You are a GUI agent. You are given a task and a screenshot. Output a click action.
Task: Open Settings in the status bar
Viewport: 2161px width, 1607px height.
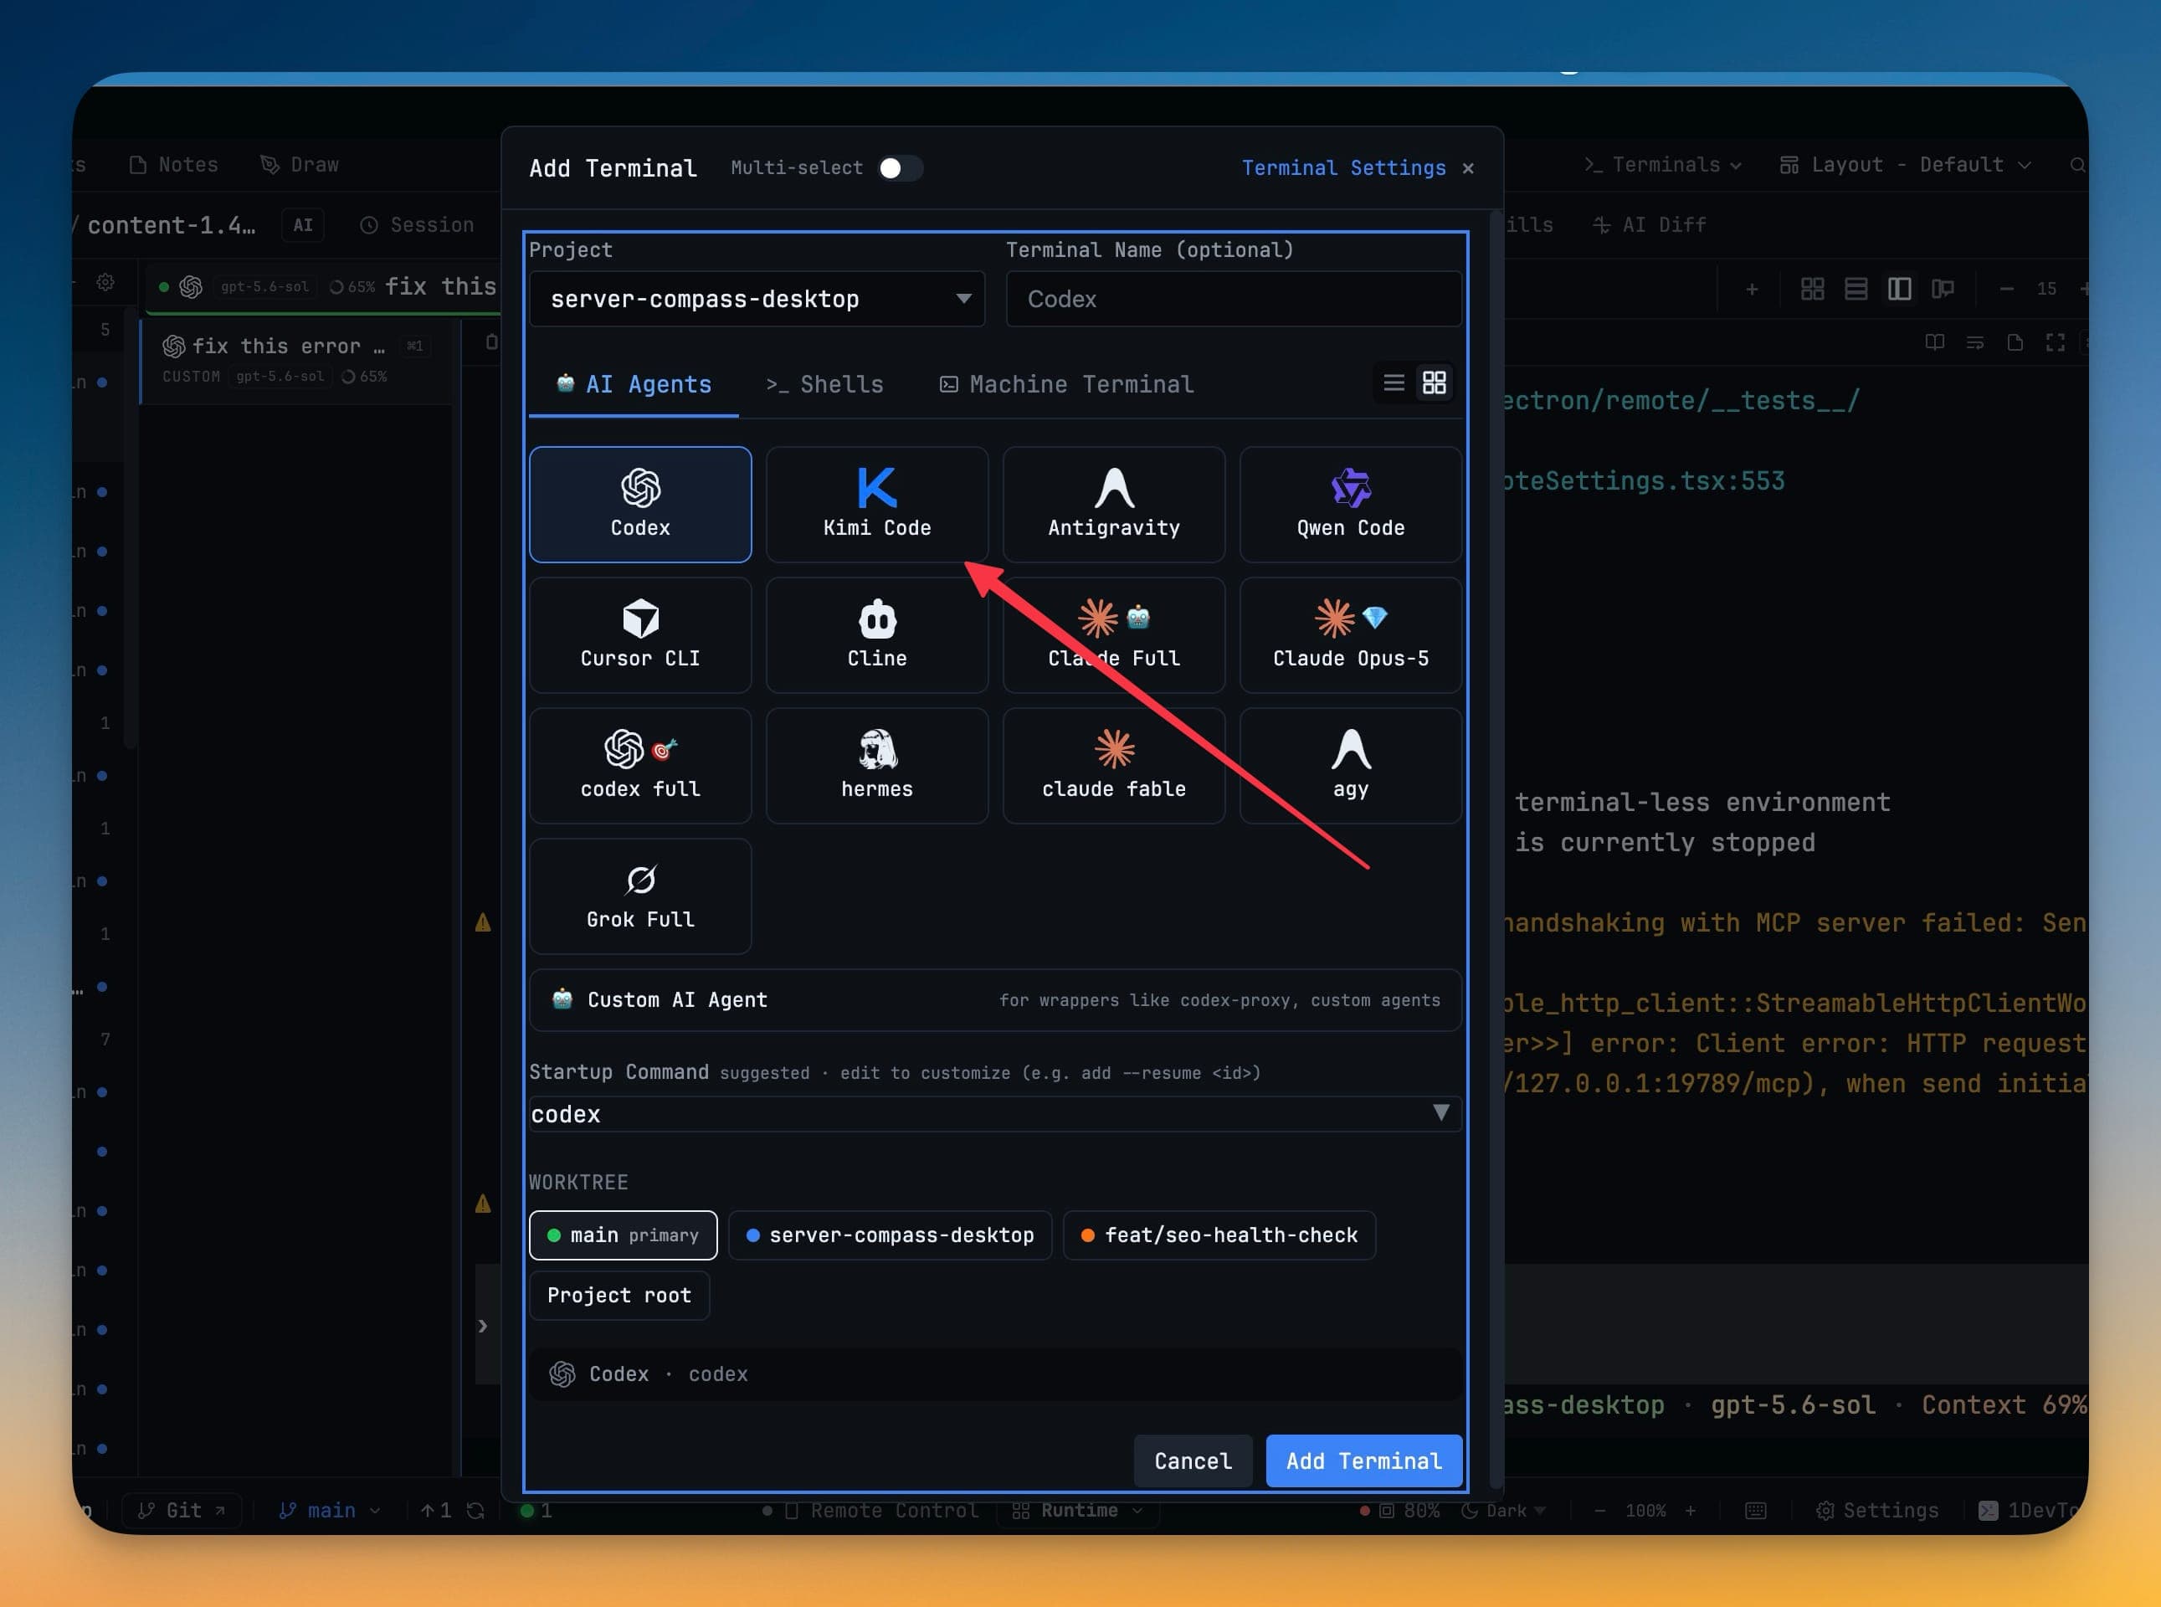[1877, 1511]
